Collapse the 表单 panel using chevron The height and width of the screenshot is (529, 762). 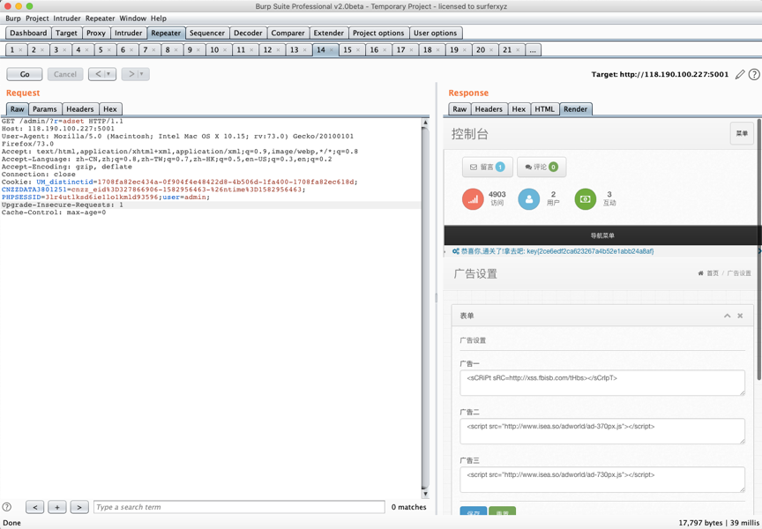click(727, 316)
